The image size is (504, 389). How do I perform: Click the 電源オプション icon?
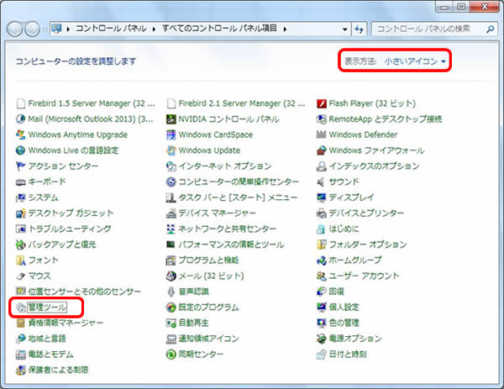[322, 339]
